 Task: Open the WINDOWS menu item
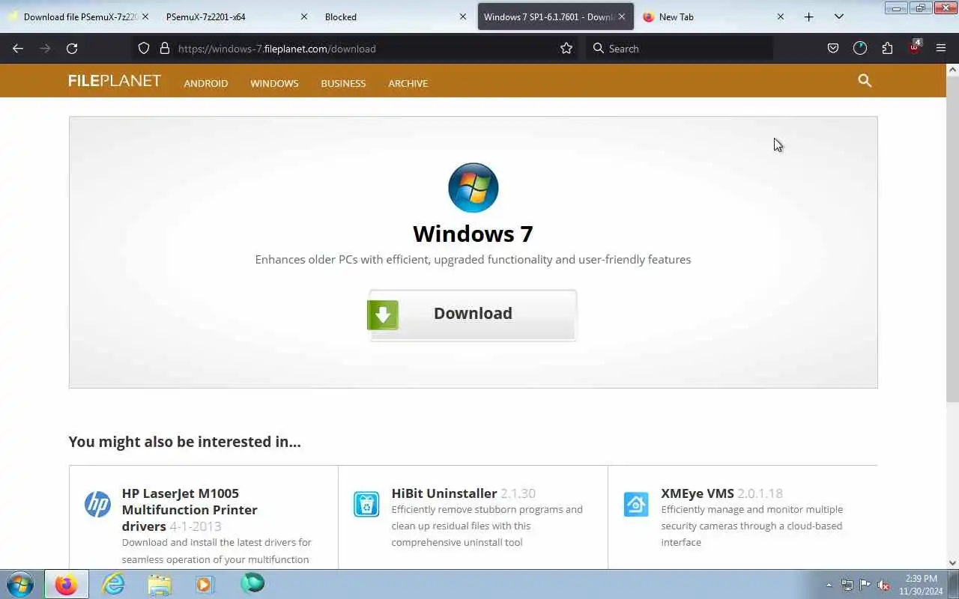click(x=274, y=83)
